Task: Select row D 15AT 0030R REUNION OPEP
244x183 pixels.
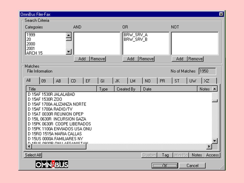Action: point(119,114)
